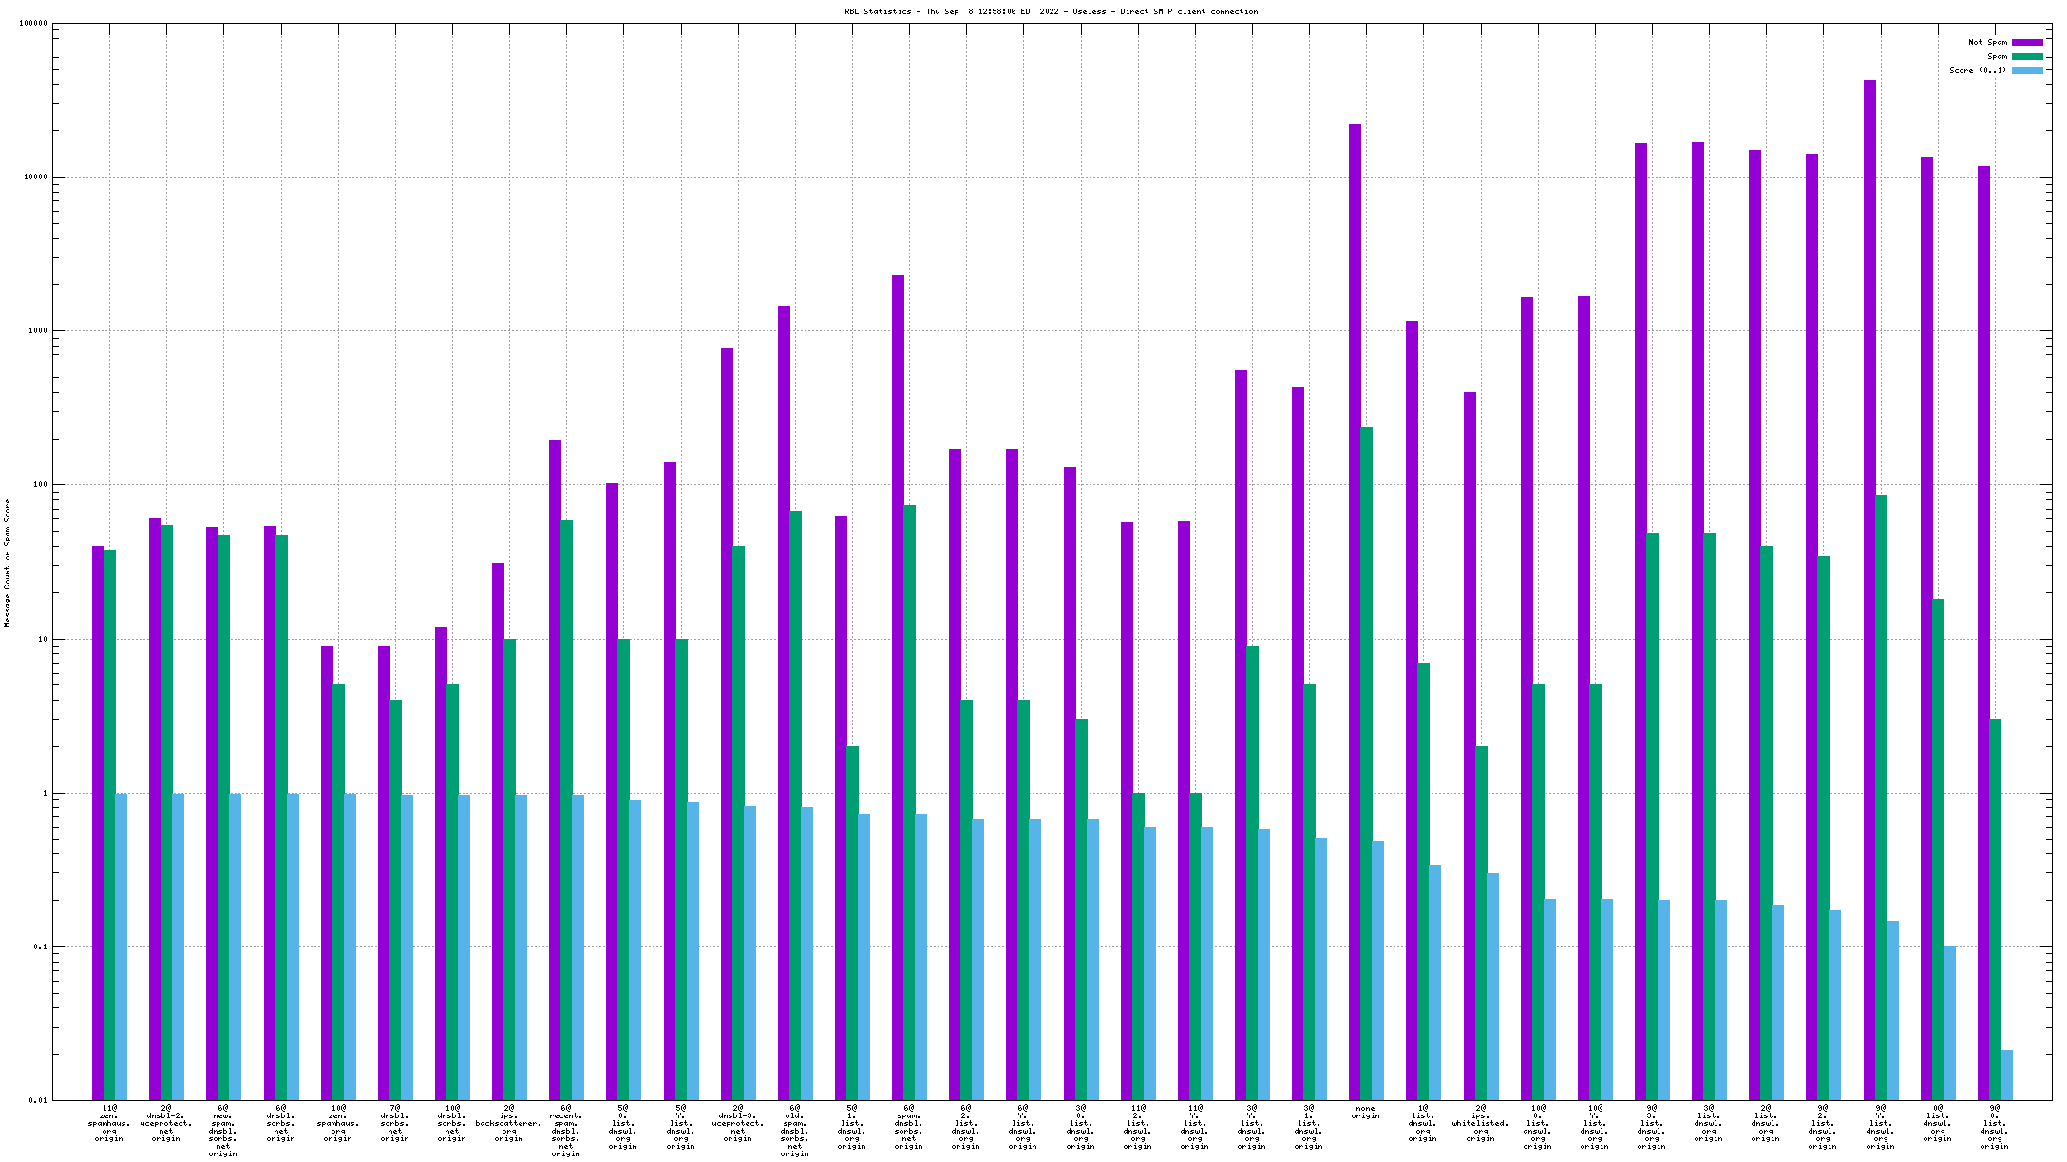Viewport: 2067px width, 1162px height.
Task: Click the 'none origin' x-axis label
Action: (1365, 1112)
